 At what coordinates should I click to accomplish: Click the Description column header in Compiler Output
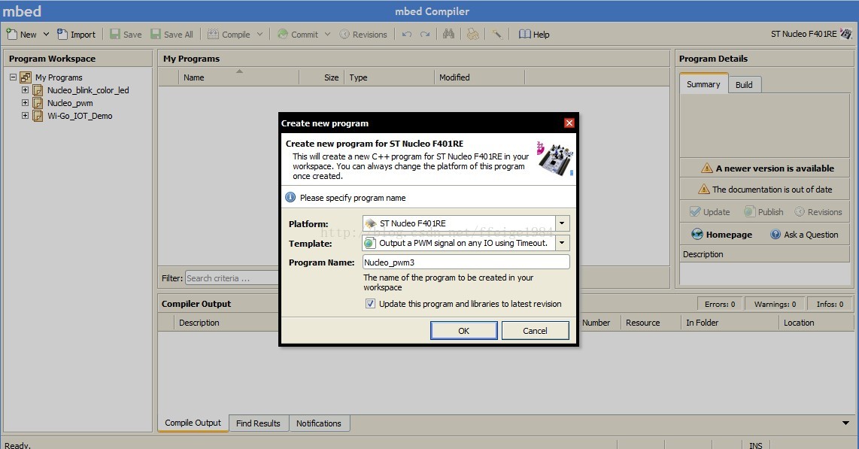(199, 323)
